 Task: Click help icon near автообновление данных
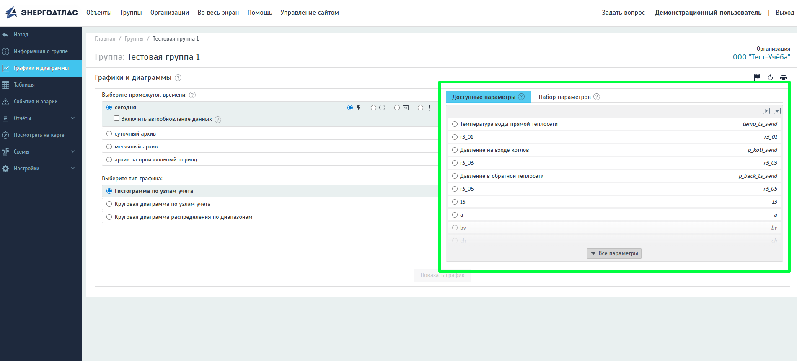point(218,120)
